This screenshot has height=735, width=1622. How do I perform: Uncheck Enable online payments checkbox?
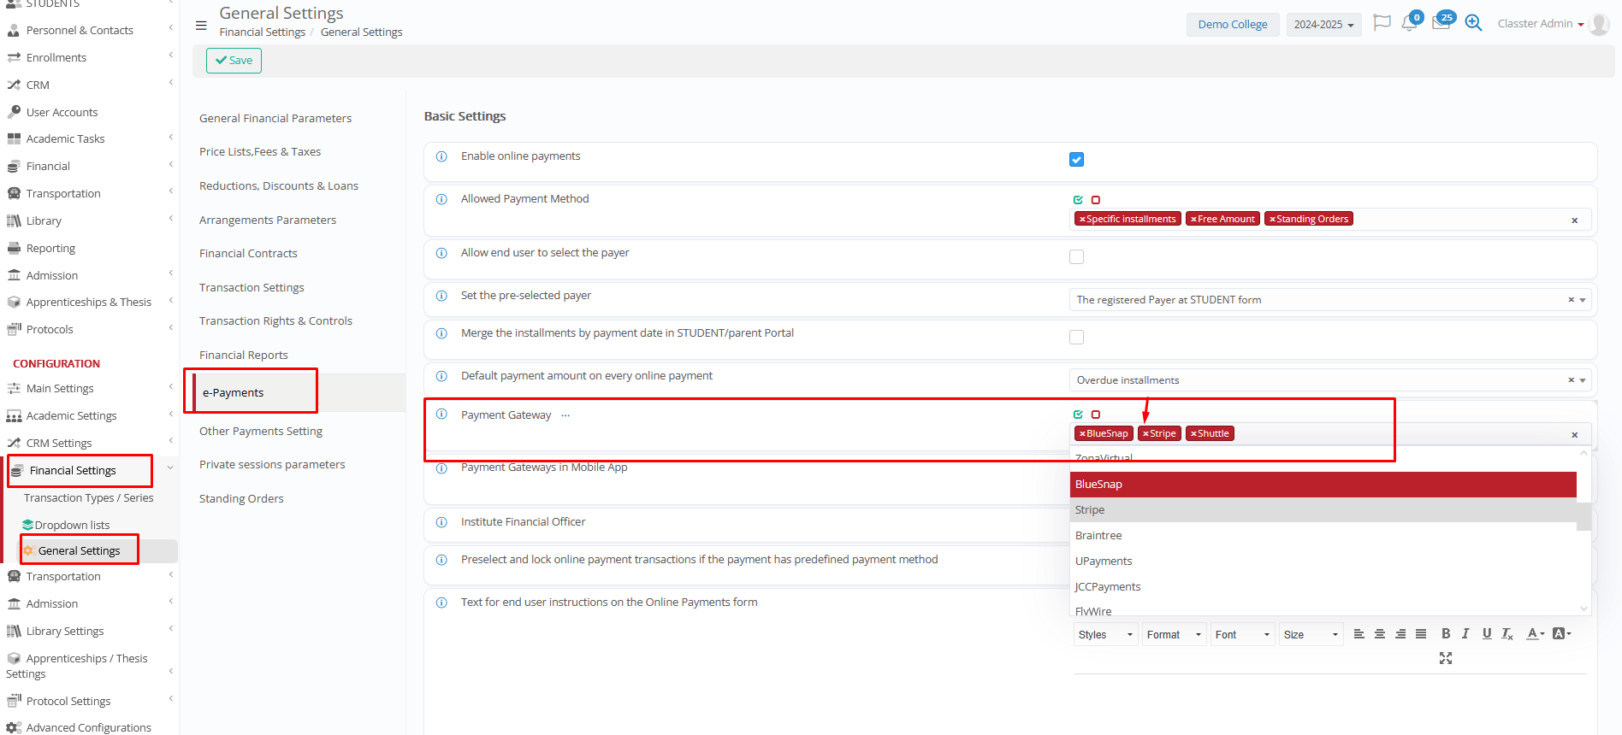(x=1076, y=160)
